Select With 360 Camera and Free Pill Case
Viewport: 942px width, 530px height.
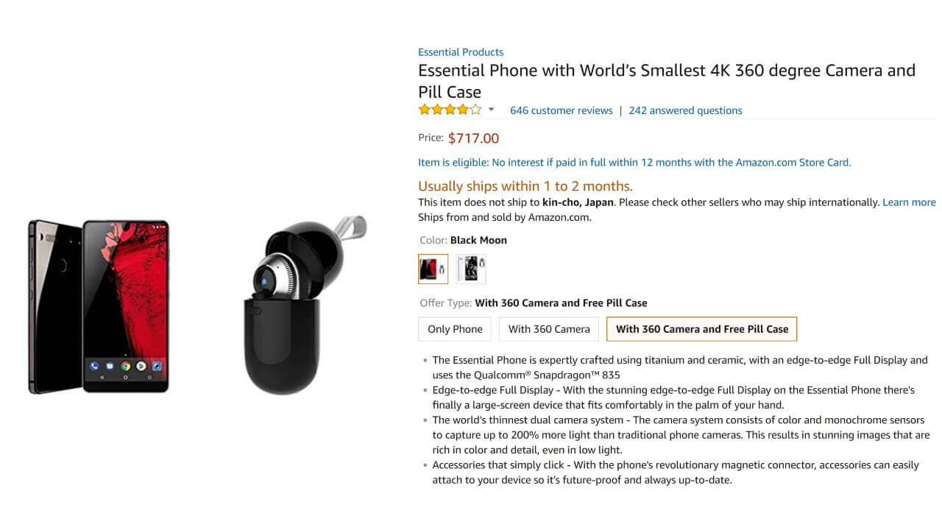pyautogui.click(x=701, y=329)
